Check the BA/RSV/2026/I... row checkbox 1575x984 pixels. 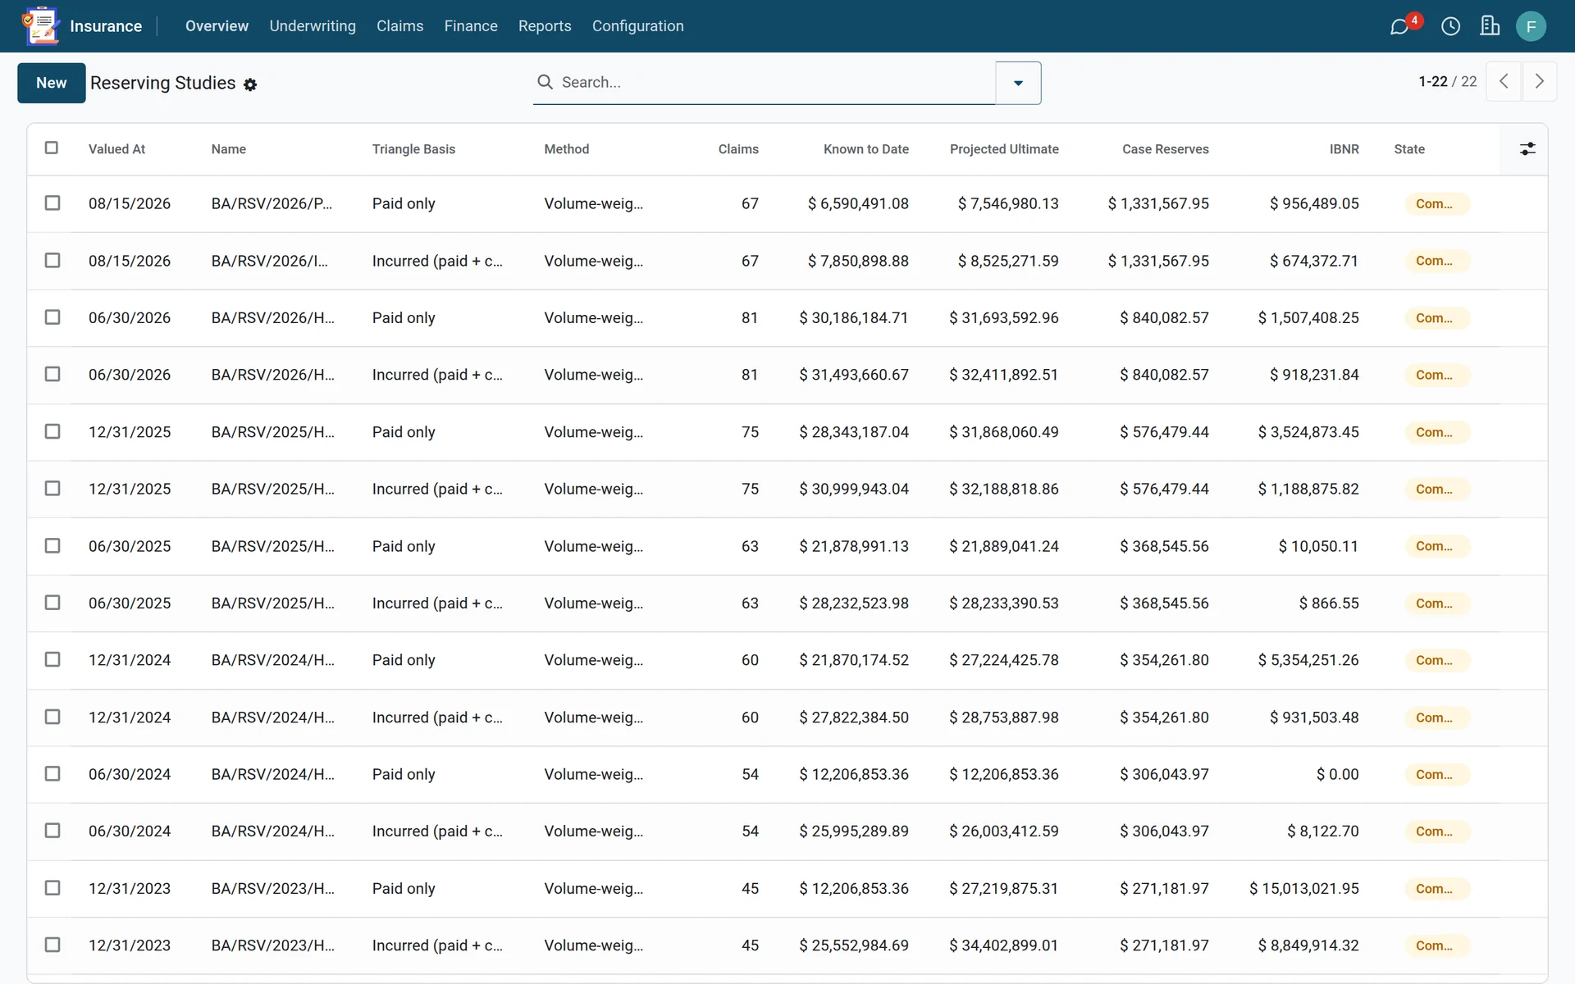pyautogui.click(x=52, y=260)
